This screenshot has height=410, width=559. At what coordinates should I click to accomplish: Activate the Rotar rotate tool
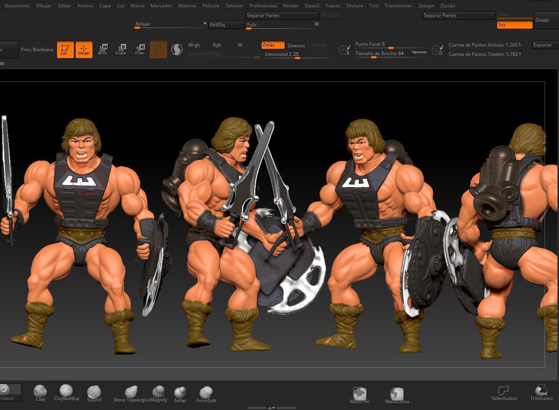[140, 49]
